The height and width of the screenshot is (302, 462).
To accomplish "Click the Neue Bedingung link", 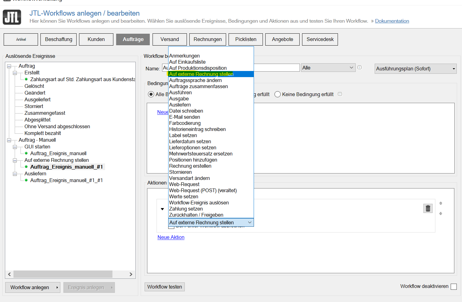I will (x=163, y=112).
